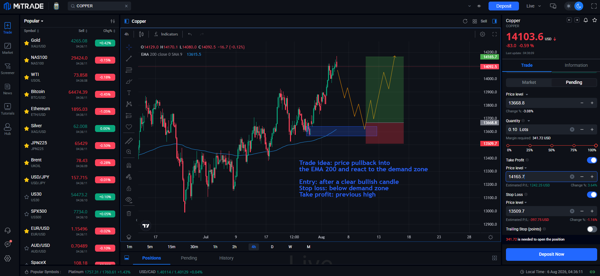The width and height of the screenshot is (600, 276).
Task: Open Tutorials in the sidebar
Action: 8,109
